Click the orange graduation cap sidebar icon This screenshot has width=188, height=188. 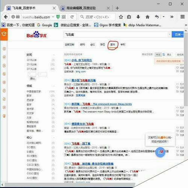click(x=4, y=34)
